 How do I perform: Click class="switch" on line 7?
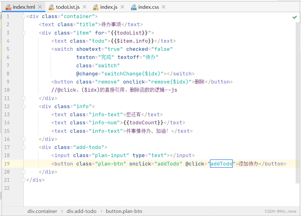(98, 65)
